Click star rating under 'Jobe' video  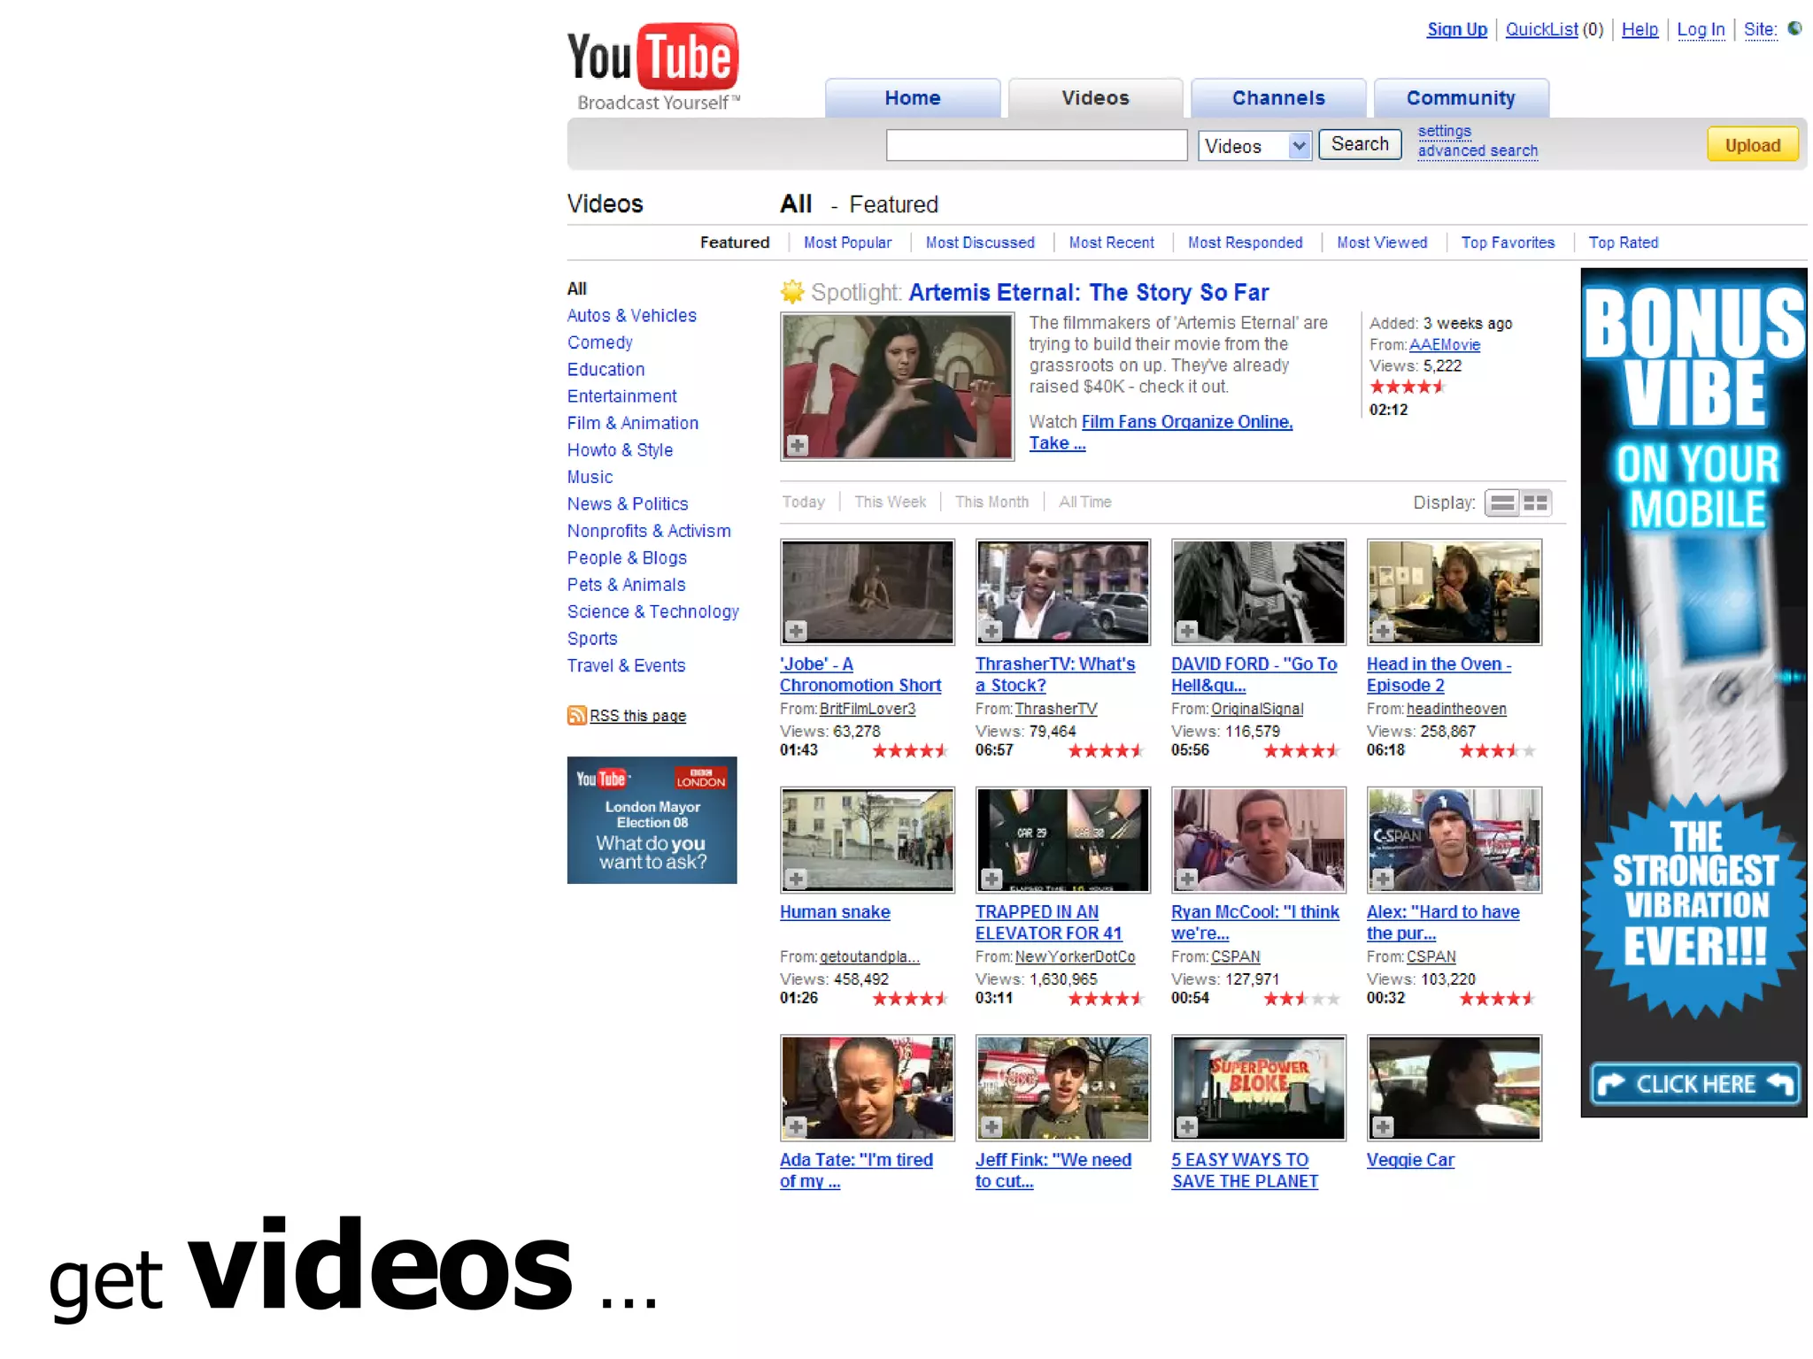click(x=910, y=751)
